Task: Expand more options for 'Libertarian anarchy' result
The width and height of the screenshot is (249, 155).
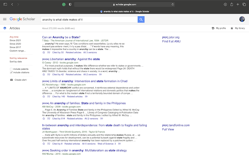Action: [100, 74]
